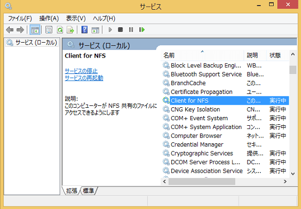Click the サービスの停止 link
Screen dimensions: 301x209
tap(81, 71)
